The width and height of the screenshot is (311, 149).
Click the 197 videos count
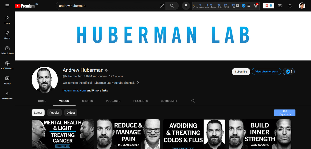[116, 76]
